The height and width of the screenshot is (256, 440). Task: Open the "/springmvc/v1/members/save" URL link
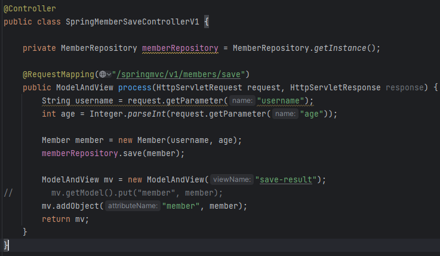[x=179, y=75]
